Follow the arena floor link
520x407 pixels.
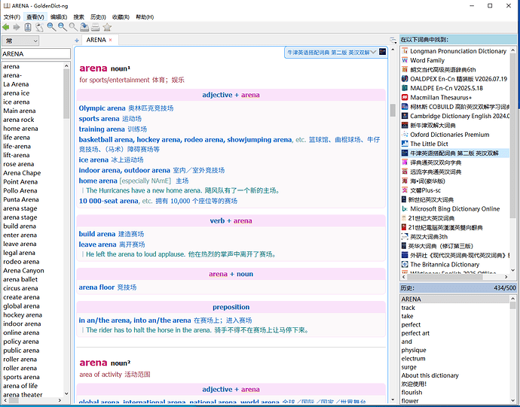[x=96, y=287]
